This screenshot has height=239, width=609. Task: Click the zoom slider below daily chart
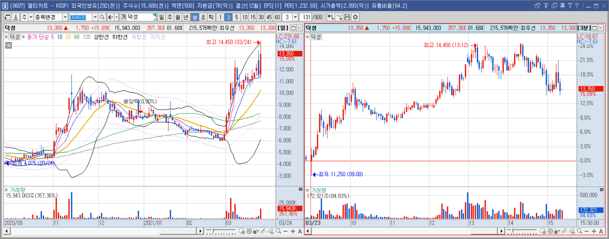[221, 232]
